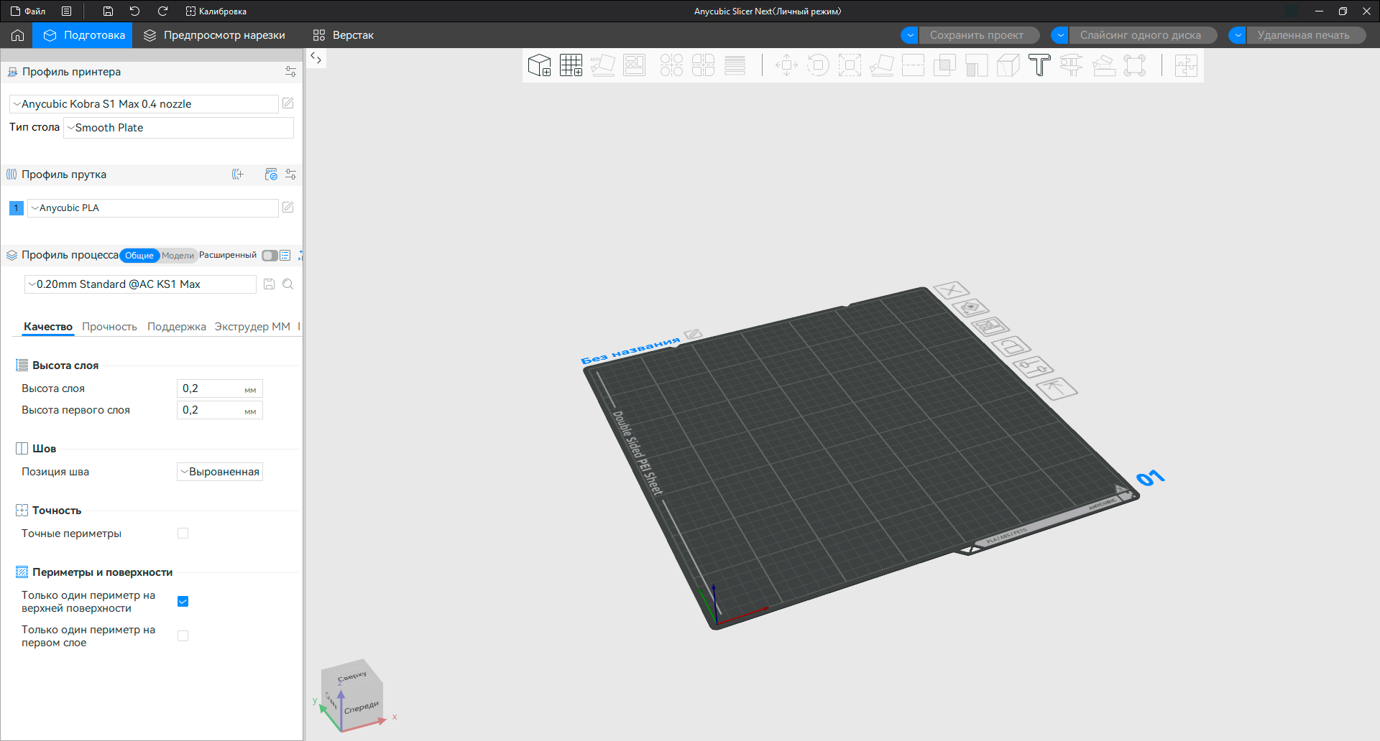Search process settings magnifier icon

[x=287, y=284]
